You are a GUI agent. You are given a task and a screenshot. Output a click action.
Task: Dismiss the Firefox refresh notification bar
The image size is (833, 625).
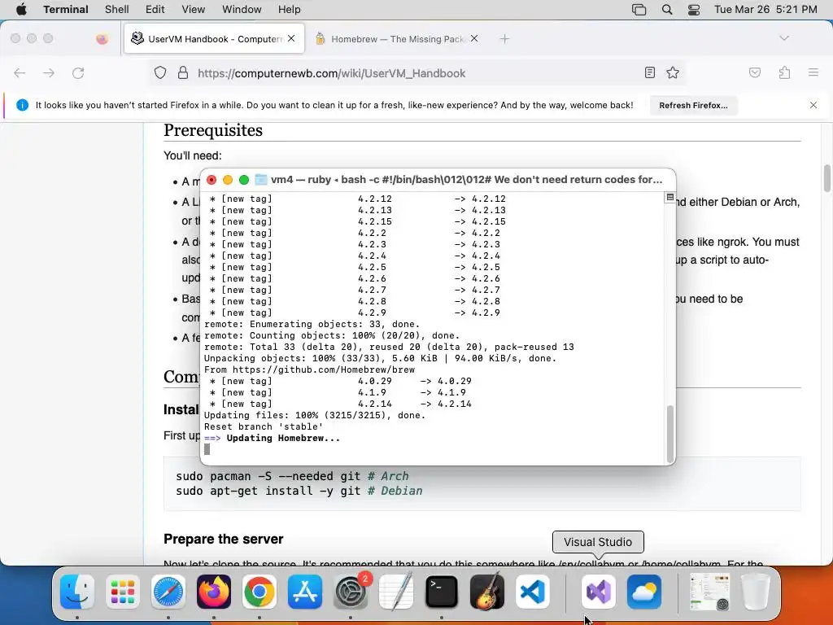(813, 105)
